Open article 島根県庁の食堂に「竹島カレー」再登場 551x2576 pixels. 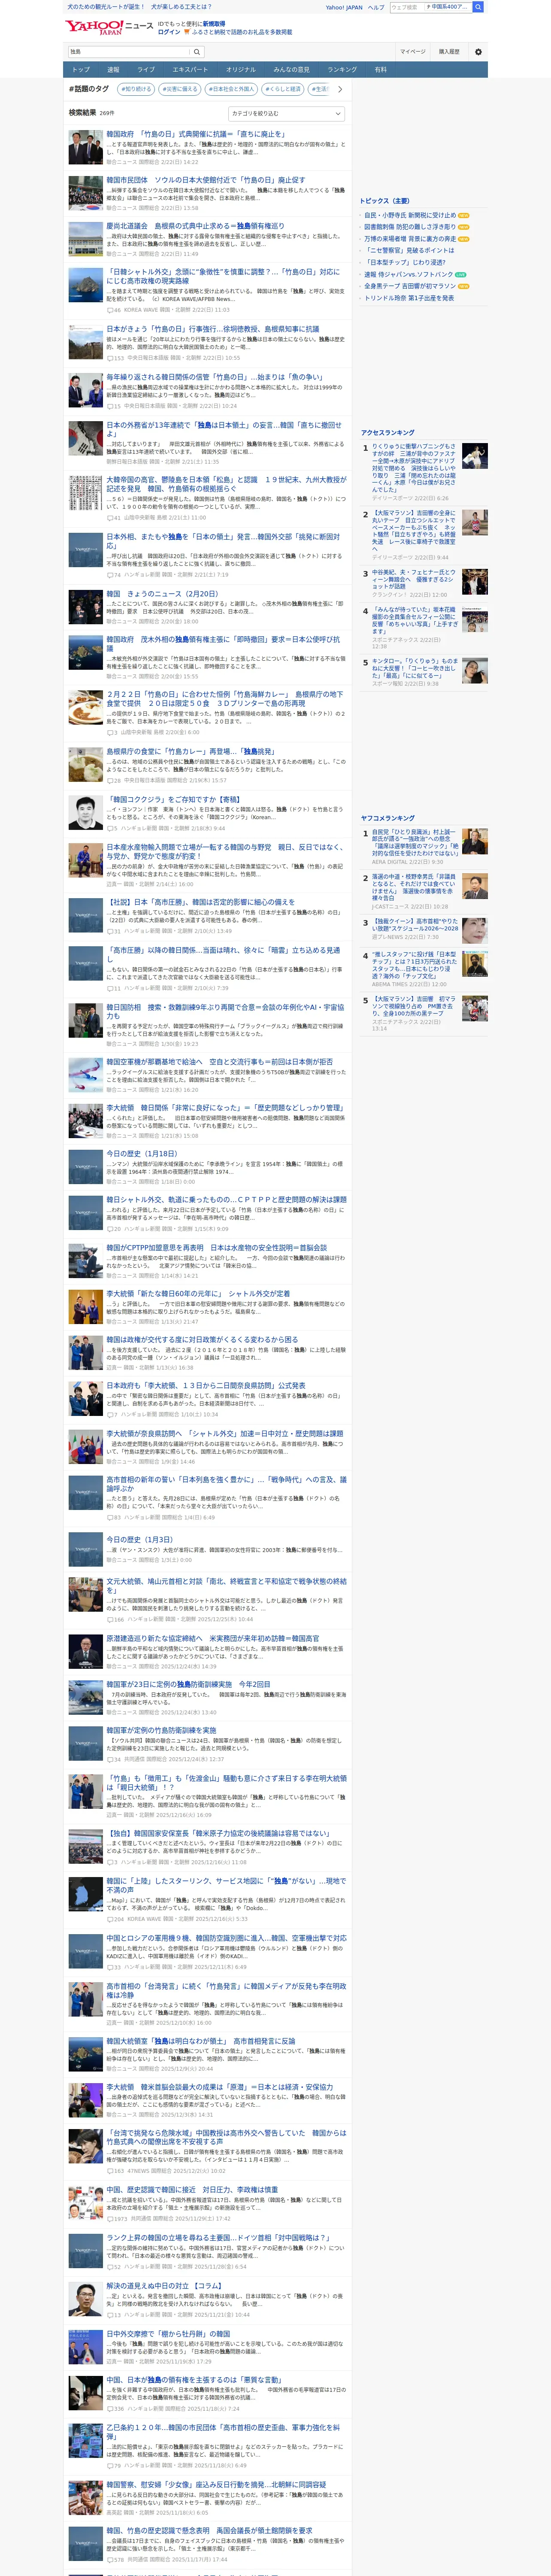click(x=190, y=752)
